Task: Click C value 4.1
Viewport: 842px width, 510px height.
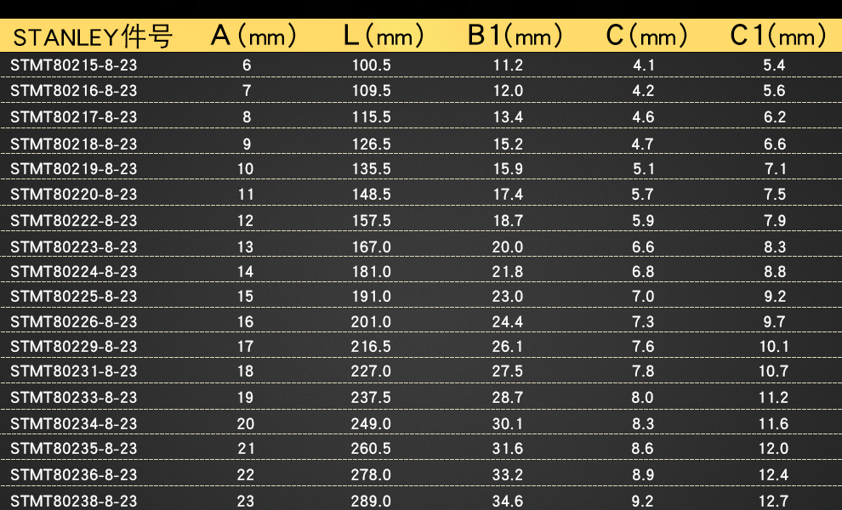Action: pos(643,65)
